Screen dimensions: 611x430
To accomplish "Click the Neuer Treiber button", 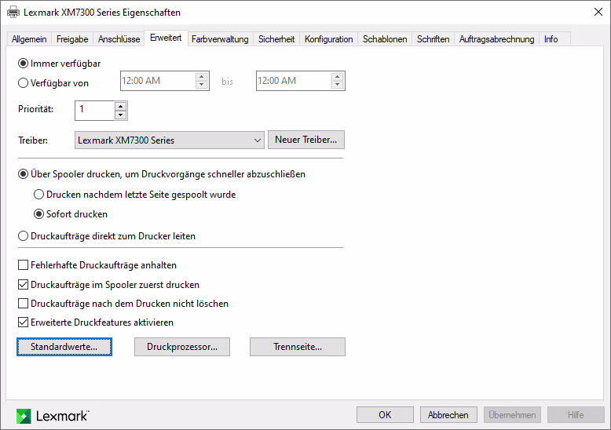I will pyautogui.click(x=305, y=140).
